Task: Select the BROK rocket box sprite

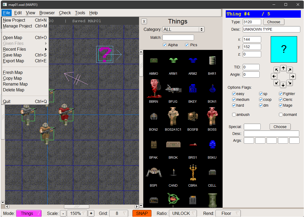Action: tap(173, 144)
